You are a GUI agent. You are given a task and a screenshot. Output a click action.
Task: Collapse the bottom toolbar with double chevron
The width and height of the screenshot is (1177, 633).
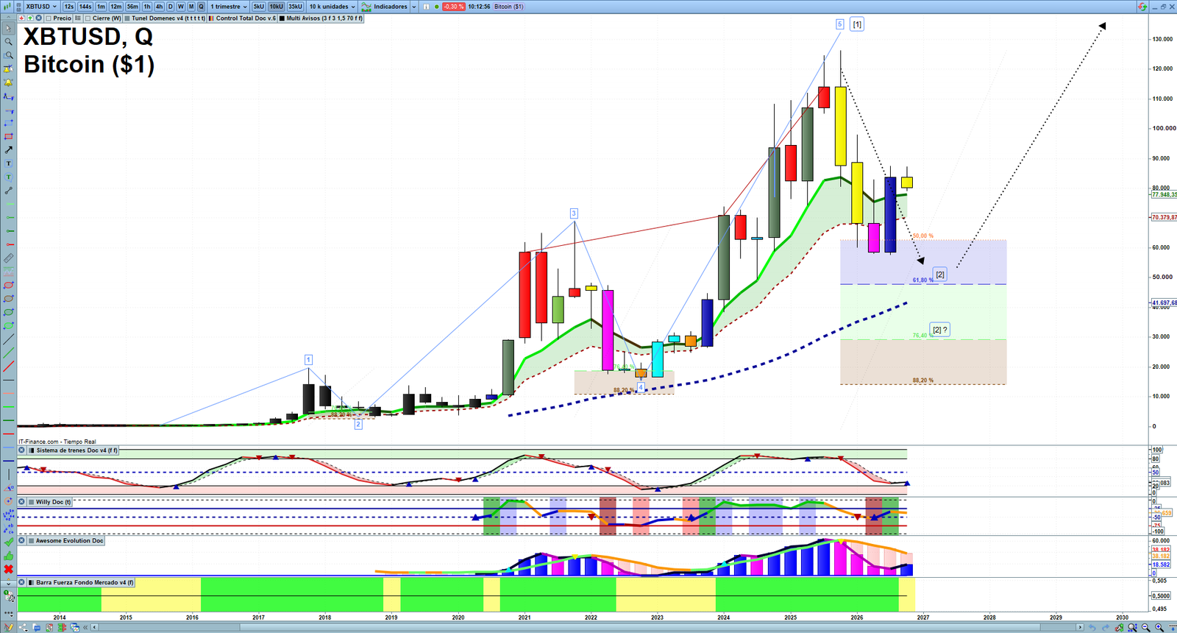pyautogui.click(x=85, y=627)
